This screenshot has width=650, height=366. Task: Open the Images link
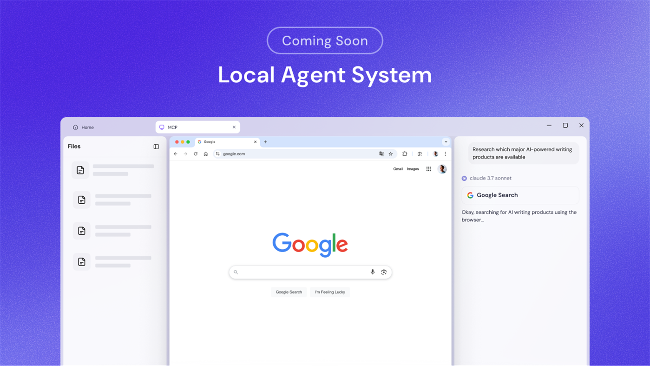[413, 169]
